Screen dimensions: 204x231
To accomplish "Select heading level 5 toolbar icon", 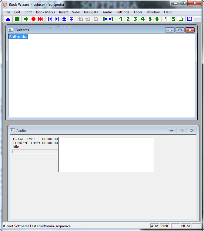I will tap(150, 19).
